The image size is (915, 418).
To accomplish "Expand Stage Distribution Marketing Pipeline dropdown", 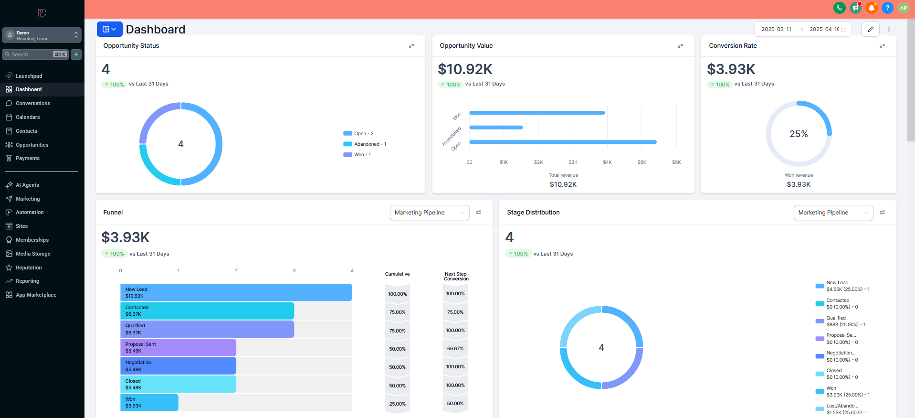I will coord(833,213).
